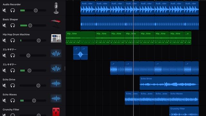Select エレキギター name above Echo Drive
Image resolution: width=206 pixels, height=116 pixels.
[9, 64]
